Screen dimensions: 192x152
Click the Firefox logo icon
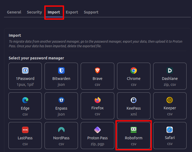point(97,100)
